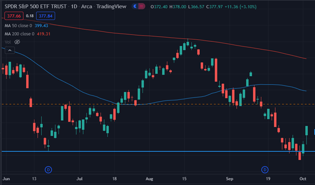Click the blue buy price 377.84
This screenshot has height=185, width=315.
(x=45, y=16)
